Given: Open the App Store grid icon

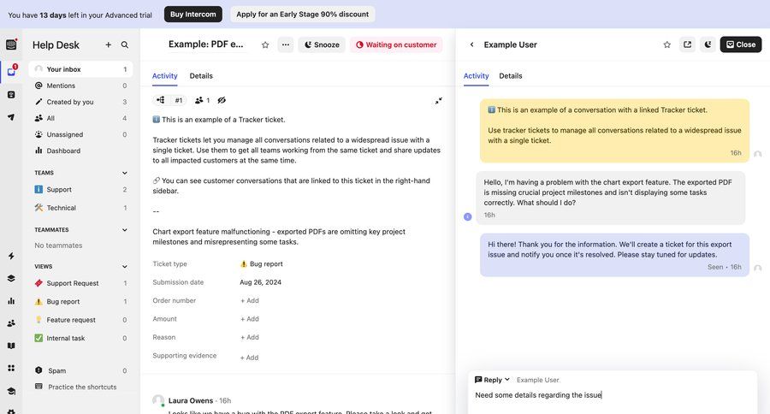Looking at the screenshot, I should tap(11, 368).
